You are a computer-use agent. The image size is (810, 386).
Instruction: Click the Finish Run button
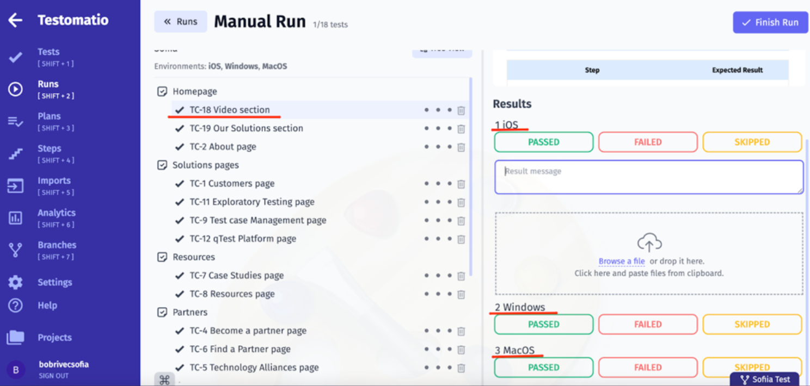[770, 22]
